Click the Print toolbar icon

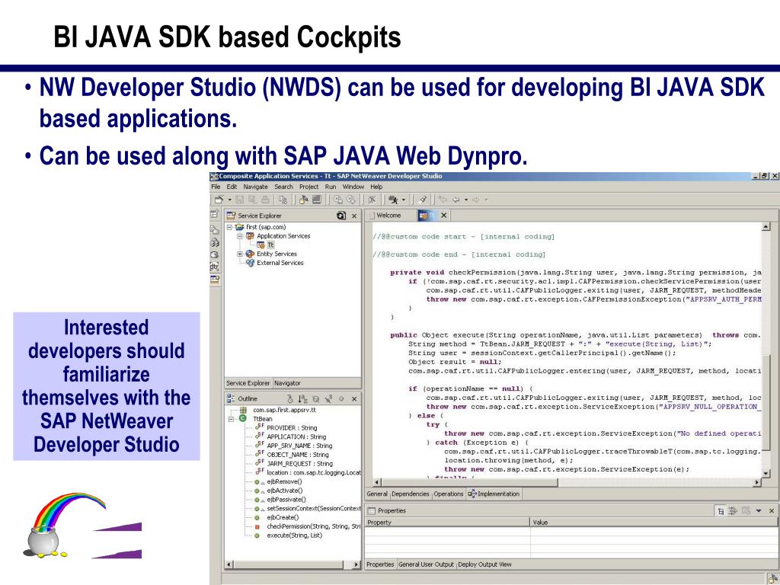265,200
